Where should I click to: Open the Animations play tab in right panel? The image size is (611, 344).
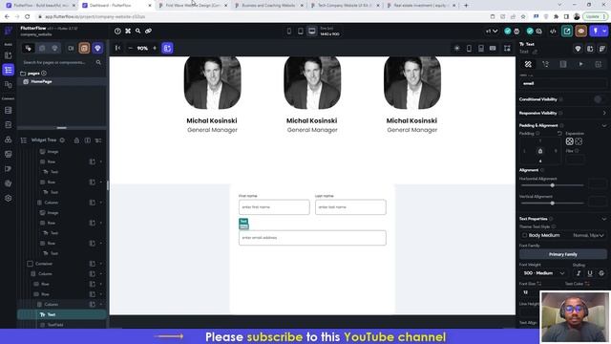(581, 64)
